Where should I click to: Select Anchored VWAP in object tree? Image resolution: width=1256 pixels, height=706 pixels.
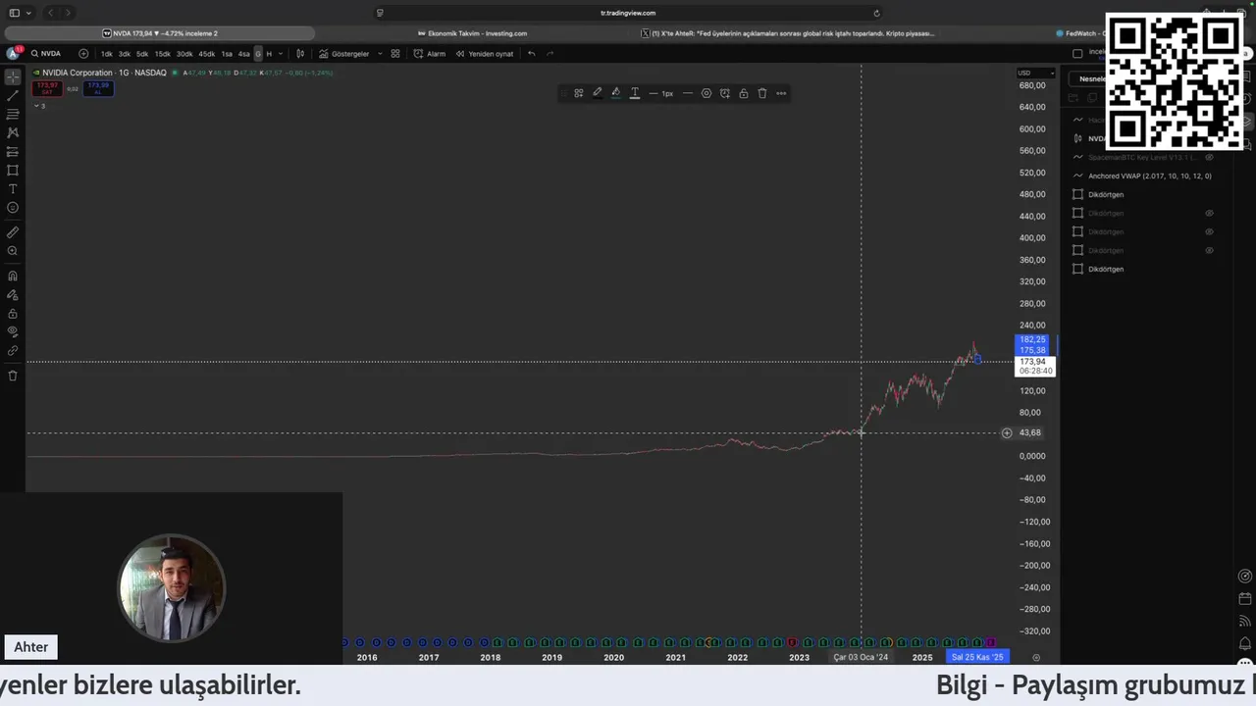coord(1149,176)
